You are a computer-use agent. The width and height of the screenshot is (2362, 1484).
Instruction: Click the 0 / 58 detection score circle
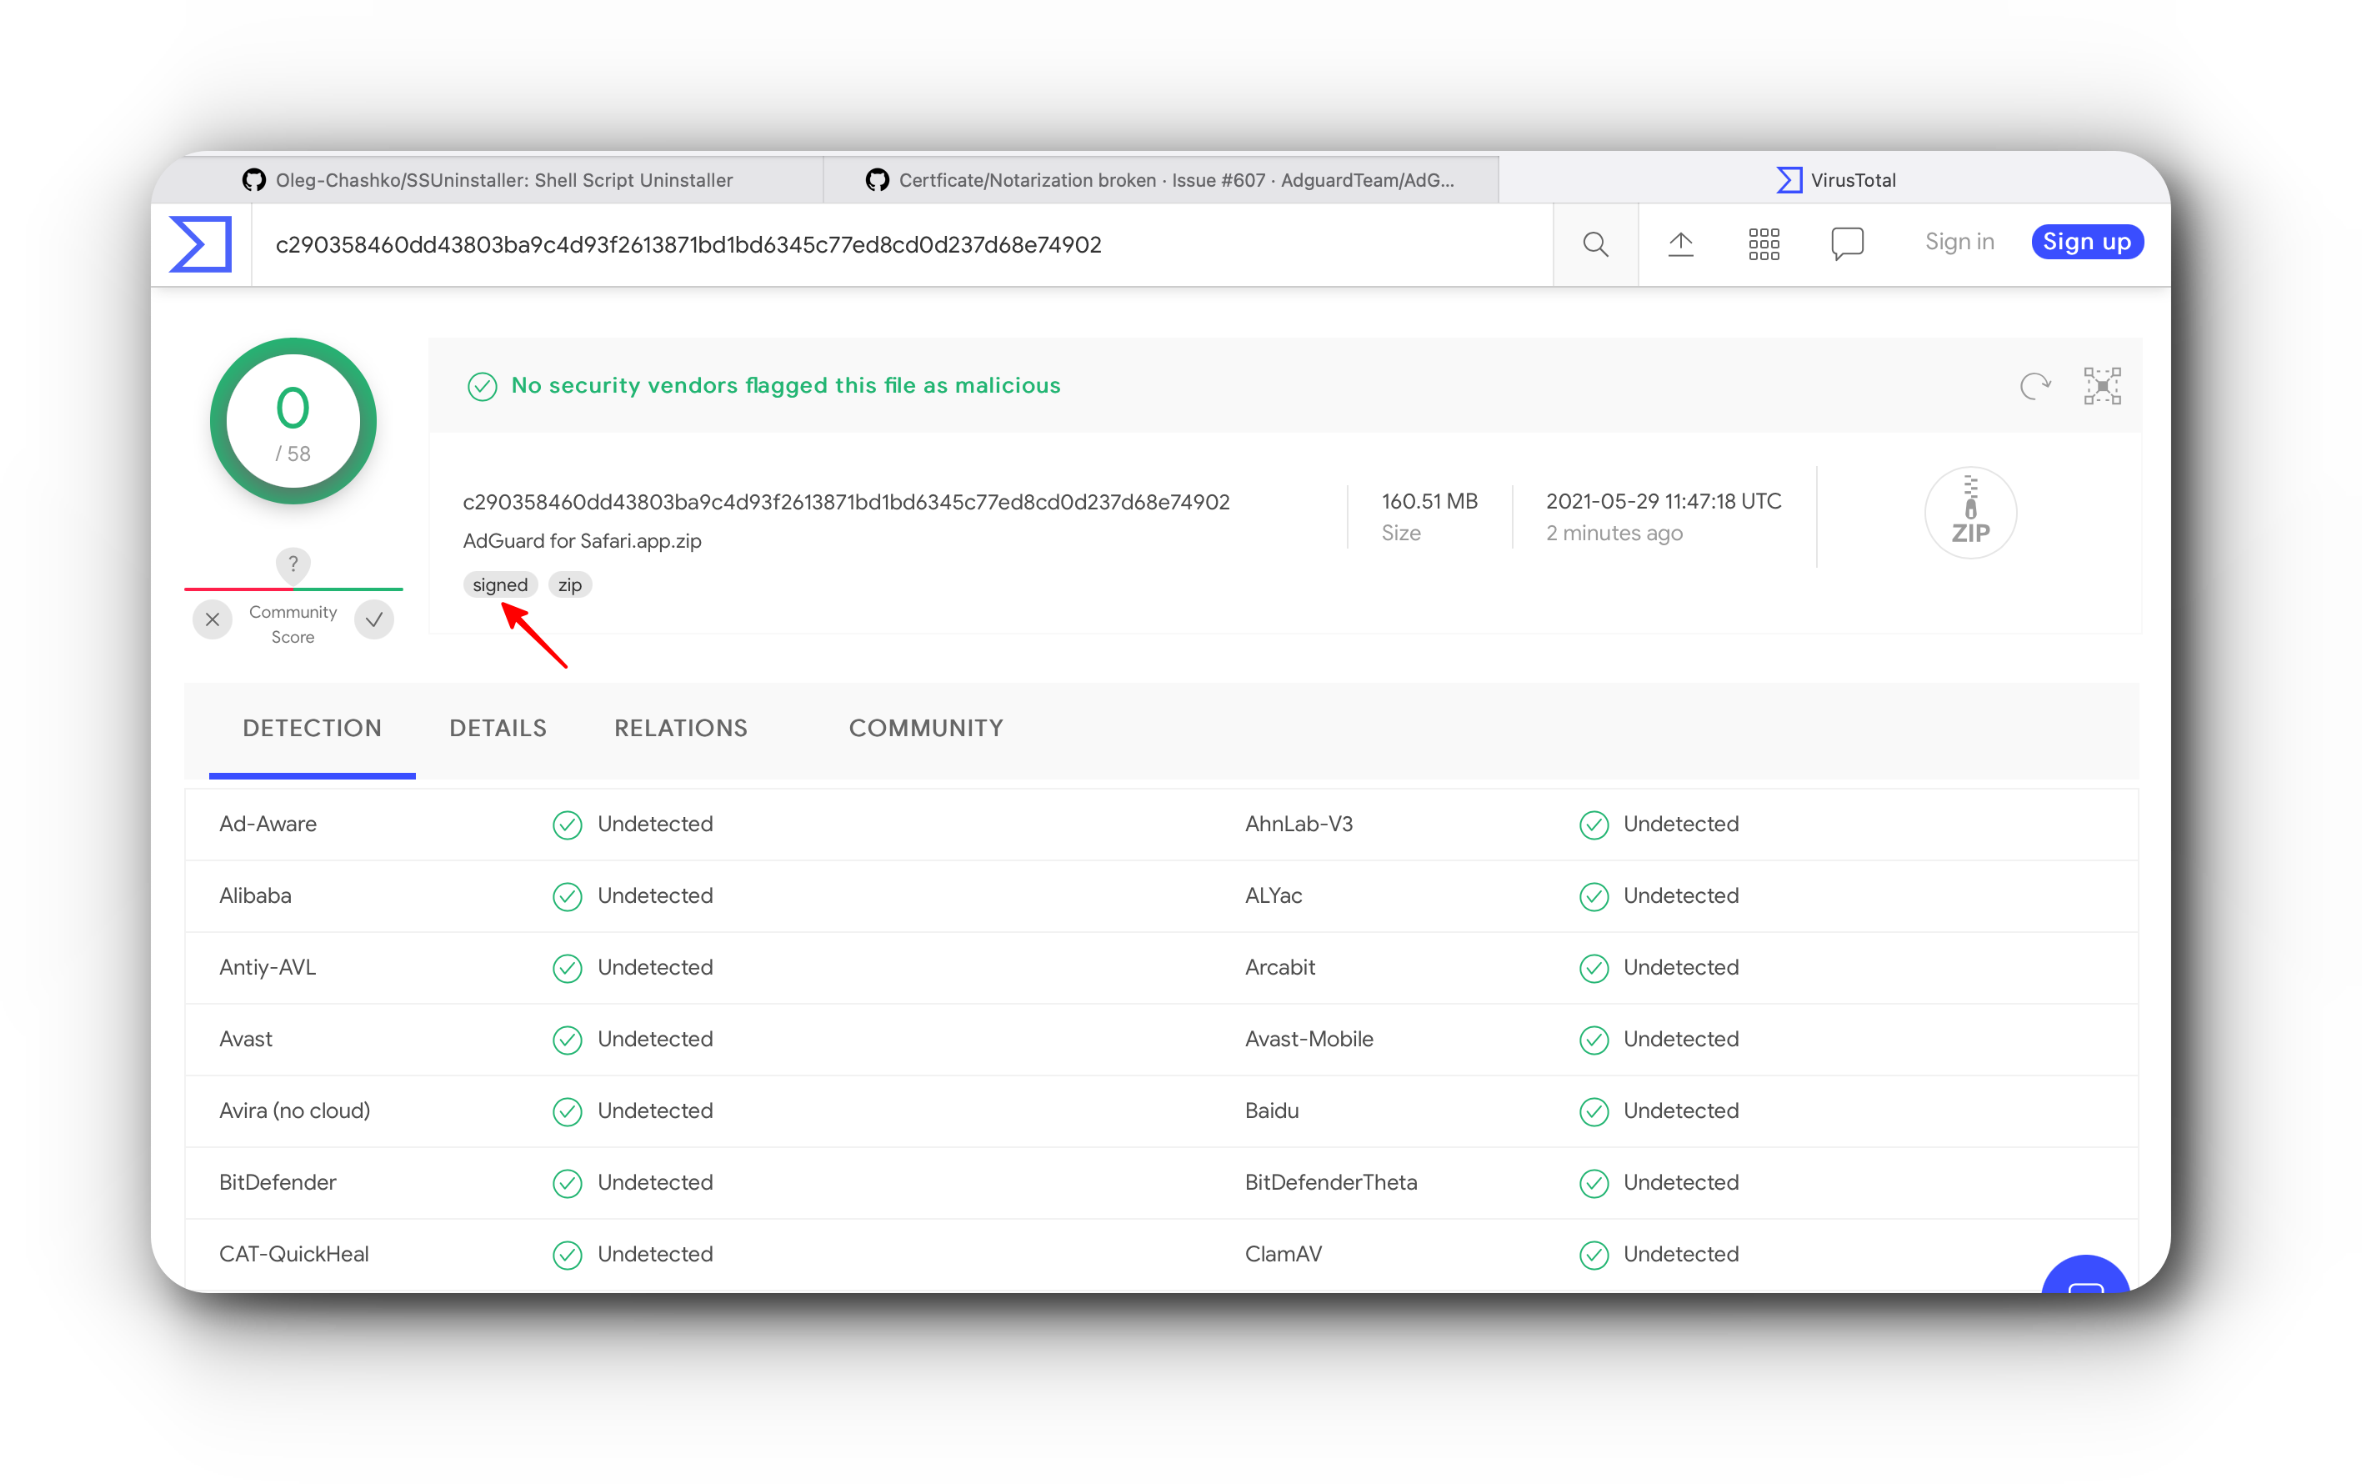(293, 421)
